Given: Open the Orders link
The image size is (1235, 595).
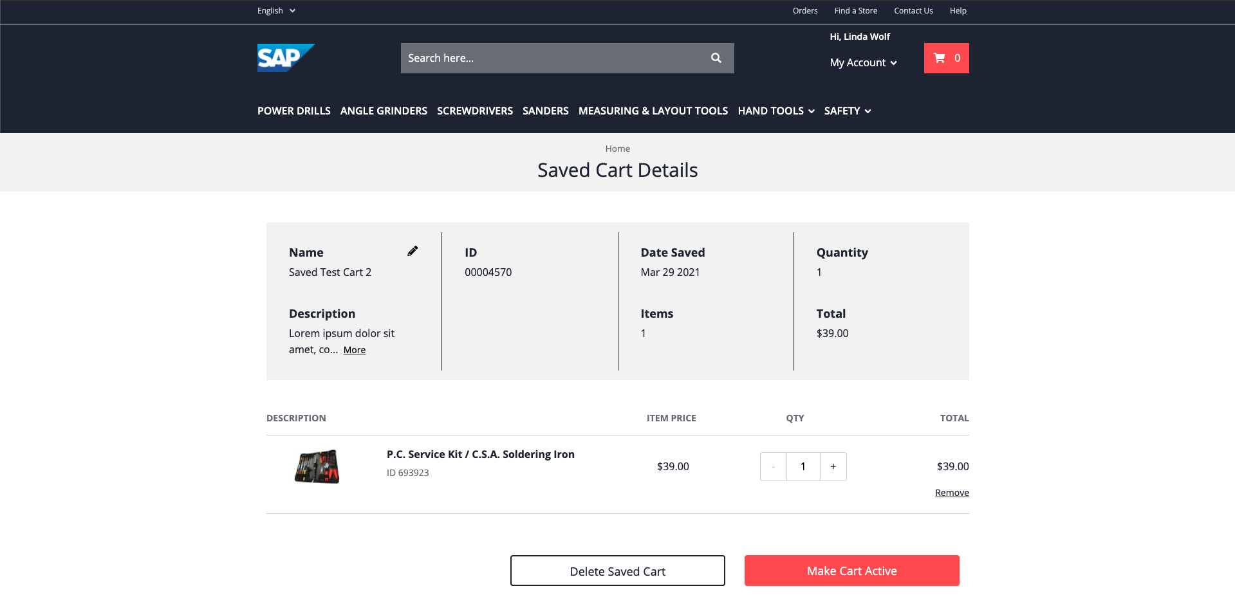Looking at the screenshot, I should pyautogui.click(x=804, y=11).
